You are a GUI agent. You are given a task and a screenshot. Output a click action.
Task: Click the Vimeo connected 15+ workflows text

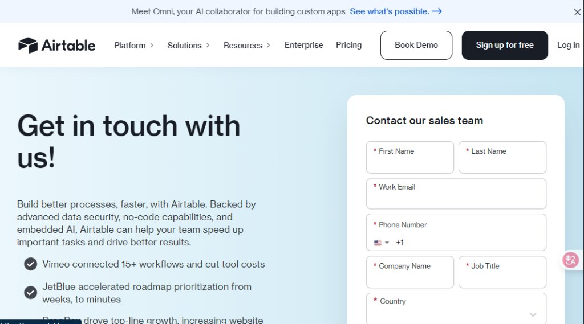[x=153, y=264]
